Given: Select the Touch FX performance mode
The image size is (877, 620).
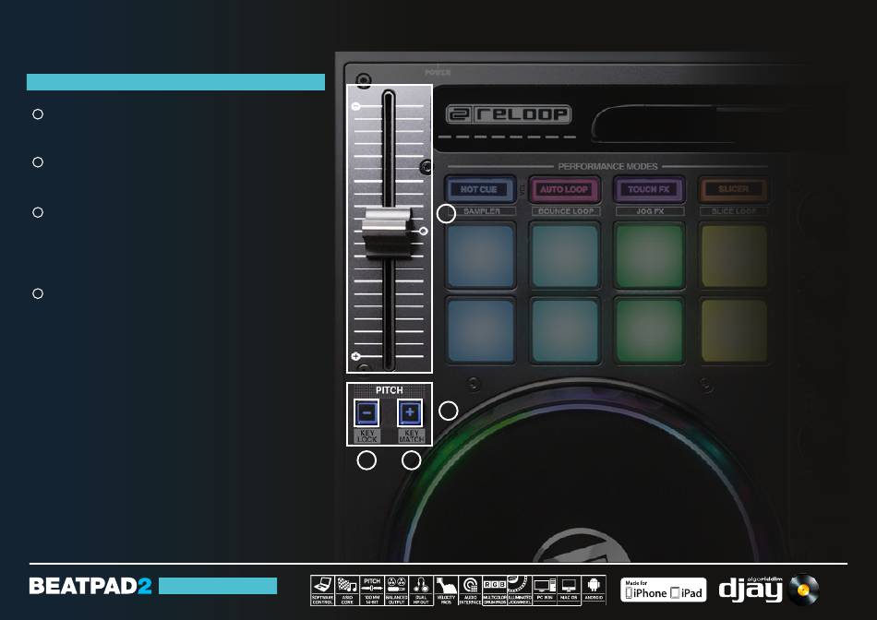Looking at the screenshot, I should click(x=649, y=189).
